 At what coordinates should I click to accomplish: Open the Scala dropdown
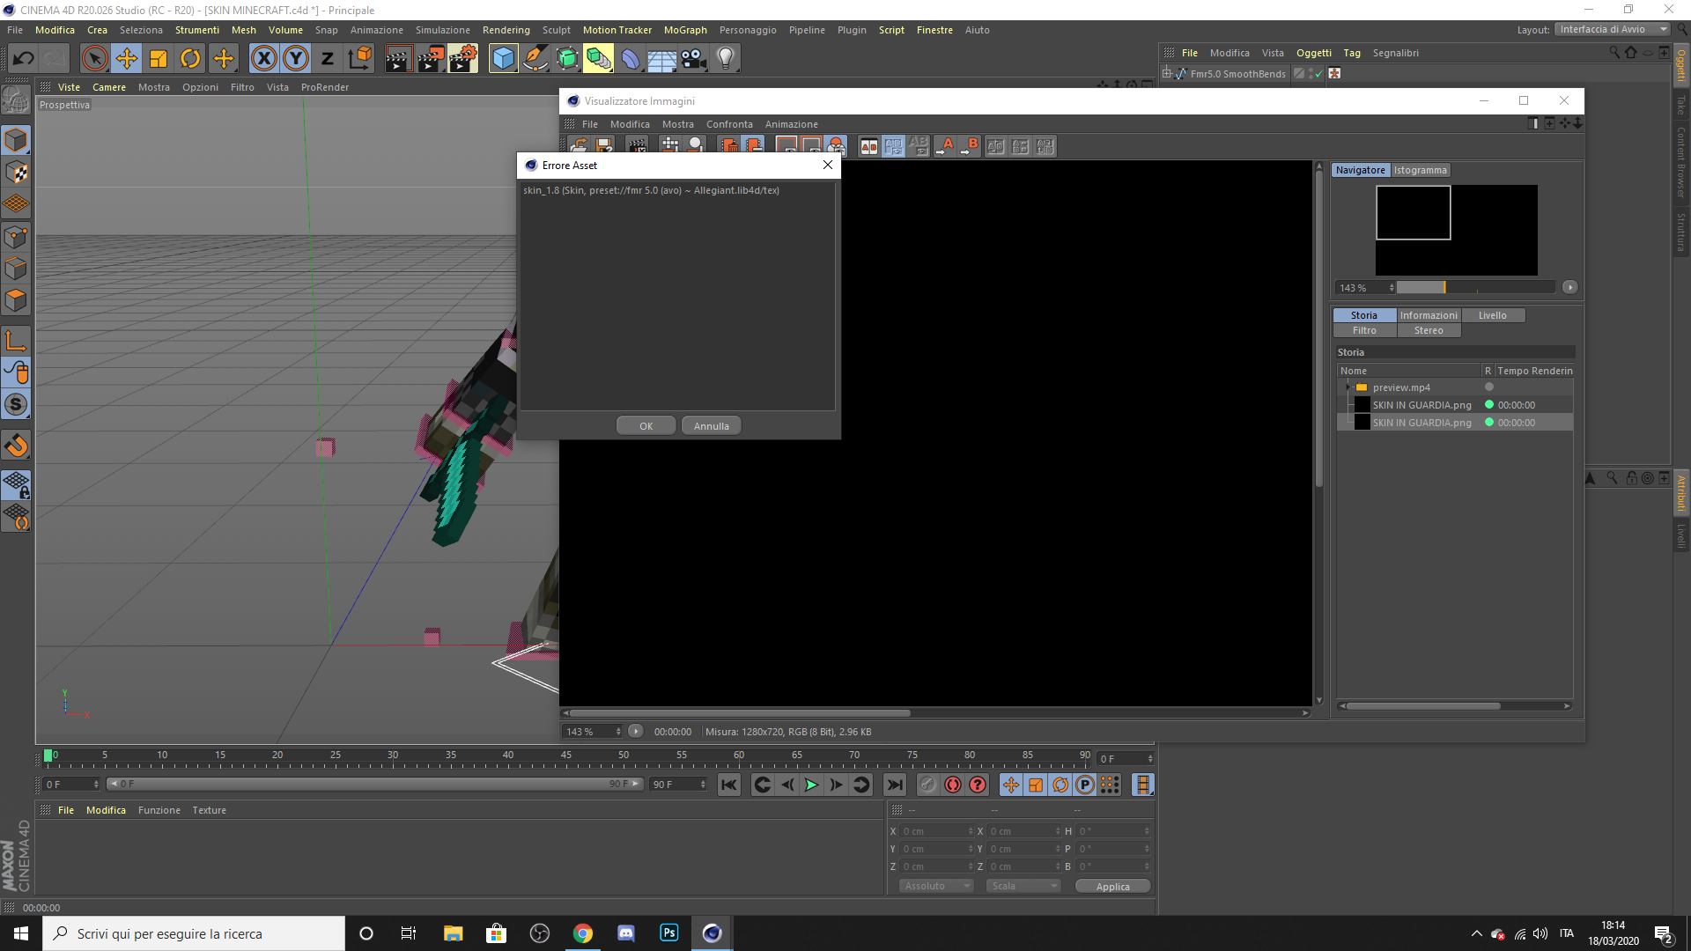point(1023,886)
